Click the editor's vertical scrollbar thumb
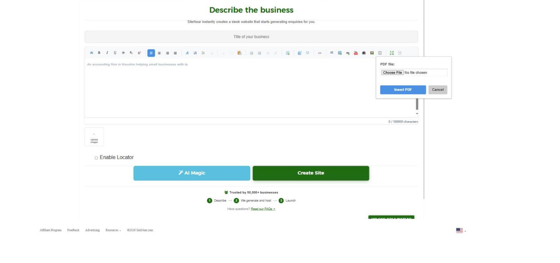This screenshot has width=560, height=263. (x=417, y=104)
